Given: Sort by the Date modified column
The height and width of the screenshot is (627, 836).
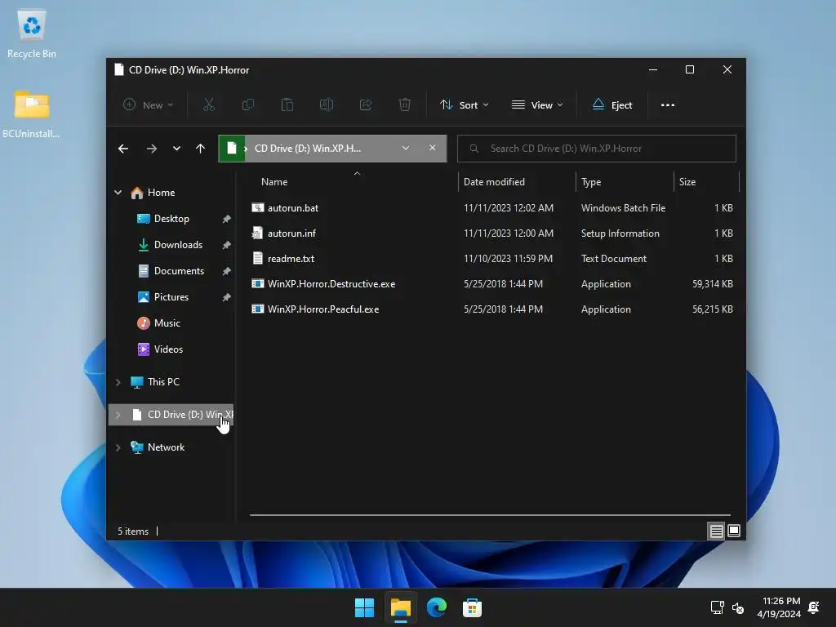Looking at the screenshot, I should point(494,182).
